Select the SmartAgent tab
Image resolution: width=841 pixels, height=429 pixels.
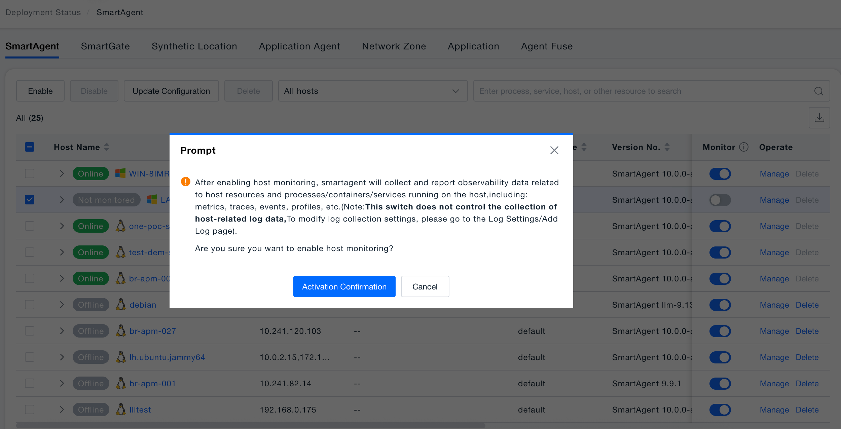pyautogui.click(x=32, y=46)
